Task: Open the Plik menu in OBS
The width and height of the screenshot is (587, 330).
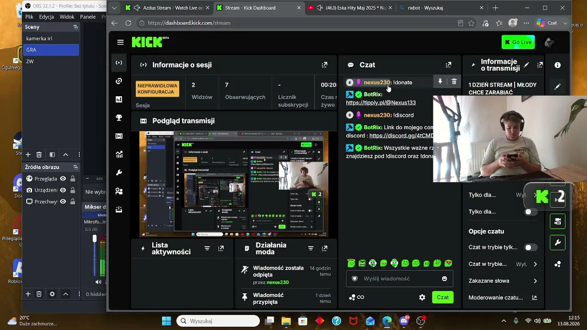Action: point(29,17)
